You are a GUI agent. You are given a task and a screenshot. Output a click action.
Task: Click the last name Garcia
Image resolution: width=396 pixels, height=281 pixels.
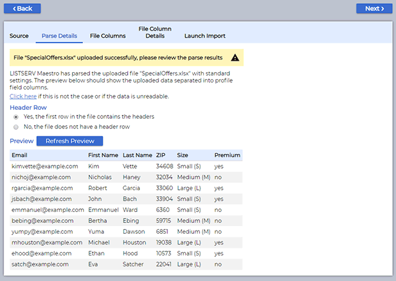click(x=132, y=188)
